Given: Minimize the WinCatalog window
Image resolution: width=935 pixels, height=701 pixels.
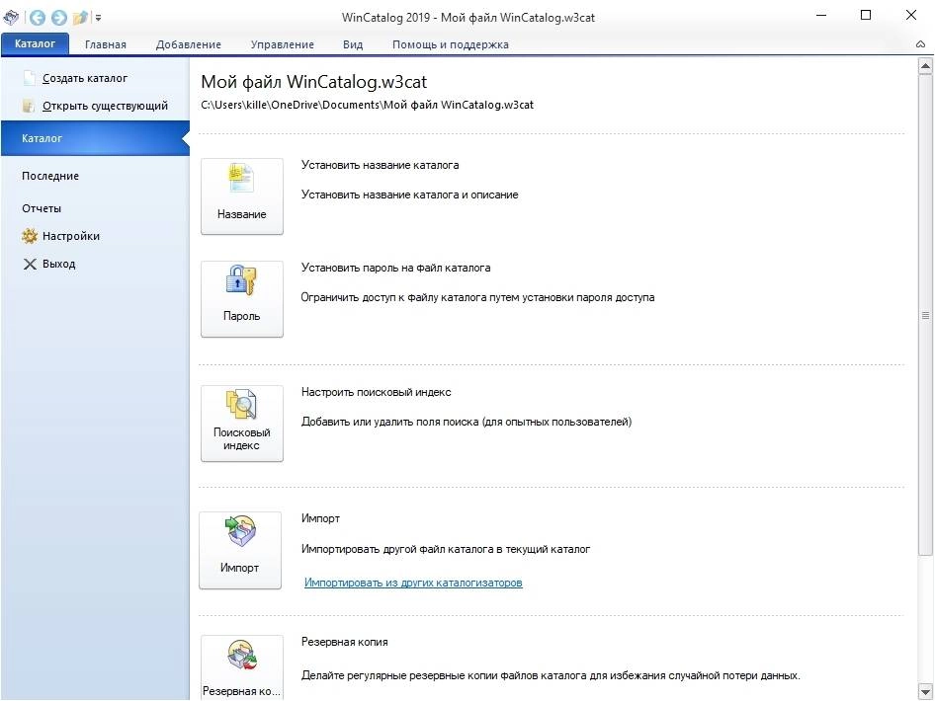Looking at the screenshot, I should click(x=821, y=16).
